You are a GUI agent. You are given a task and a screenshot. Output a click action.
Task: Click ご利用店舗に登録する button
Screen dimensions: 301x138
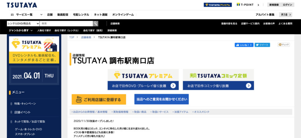[x=99, y=99]
